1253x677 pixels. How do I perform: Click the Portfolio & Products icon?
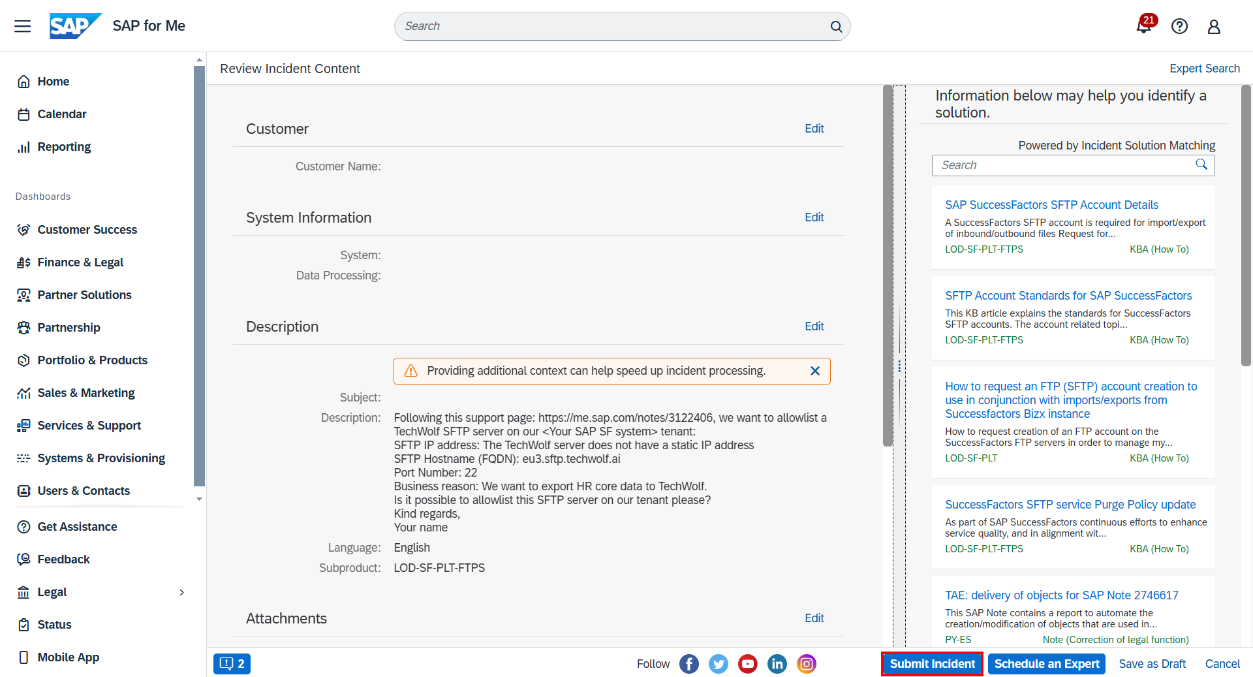[23, 360]
